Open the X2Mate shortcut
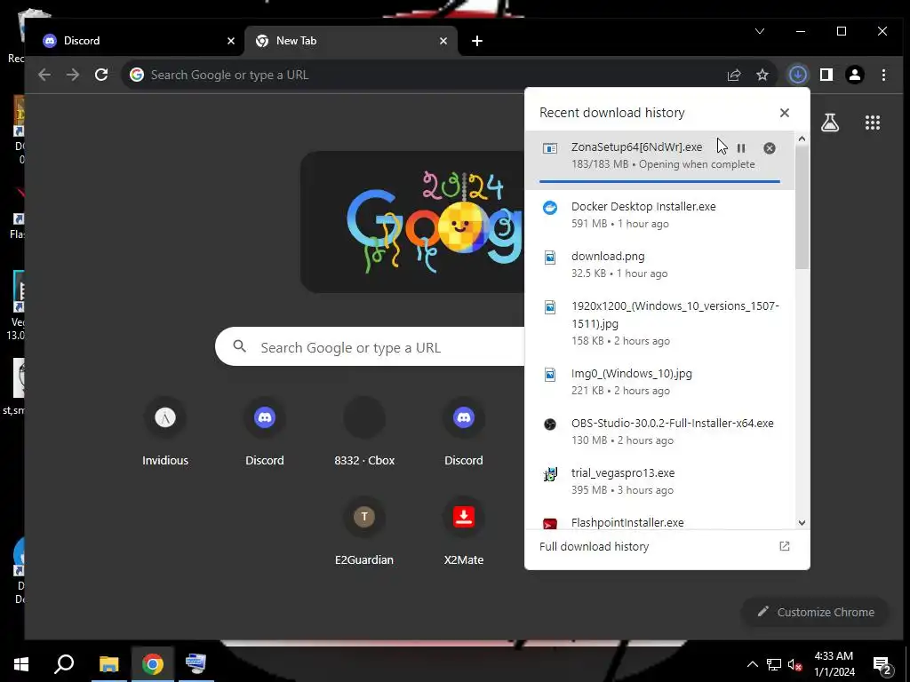 [x=464, y=532]
